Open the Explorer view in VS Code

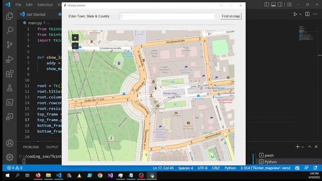10,16
